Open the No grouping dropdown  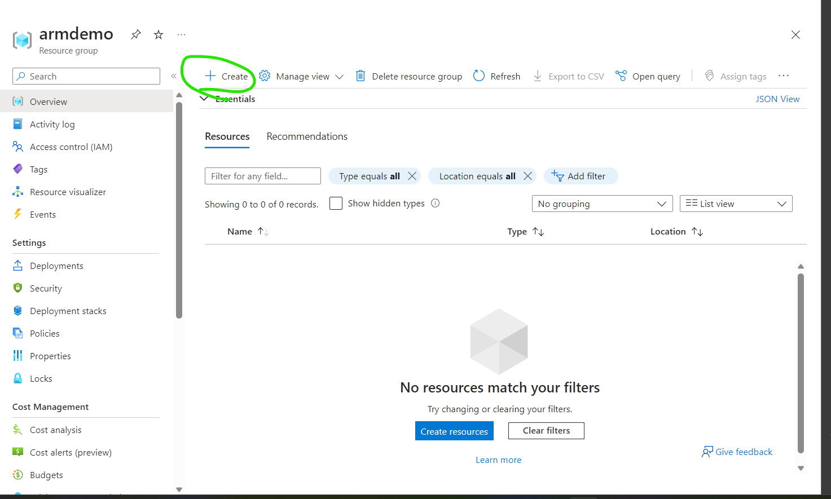[x=602, y=204]
